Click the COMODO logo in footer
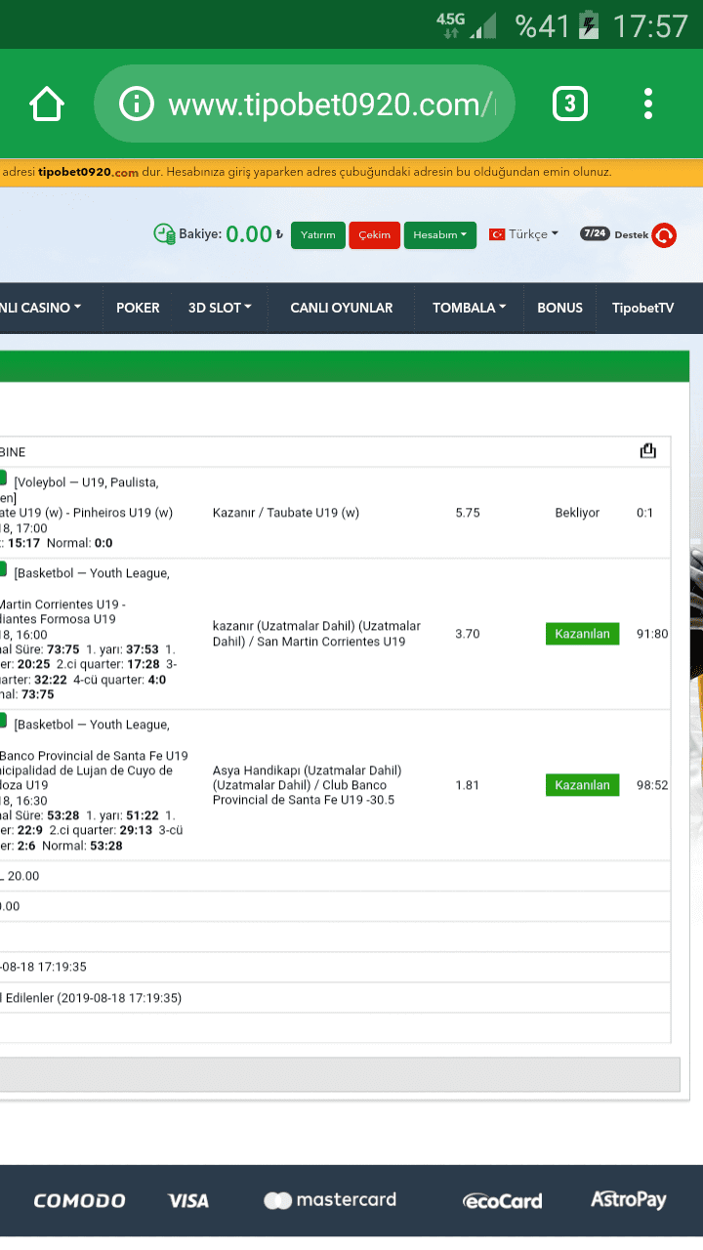This screenshot has width=703, height=1250. pos(79,1200)
